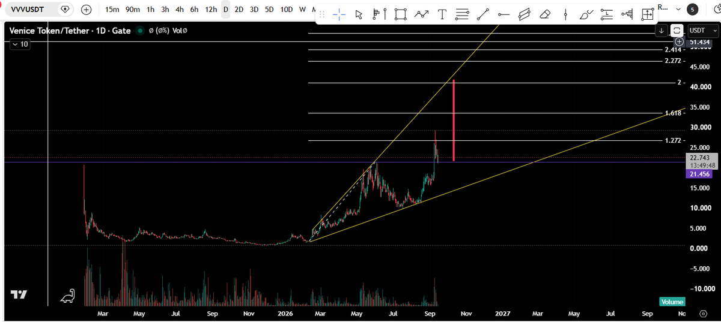The height and width of the screenshot is (322, 721).
Task: Select the trend line tool
Action: click(483, 14)
